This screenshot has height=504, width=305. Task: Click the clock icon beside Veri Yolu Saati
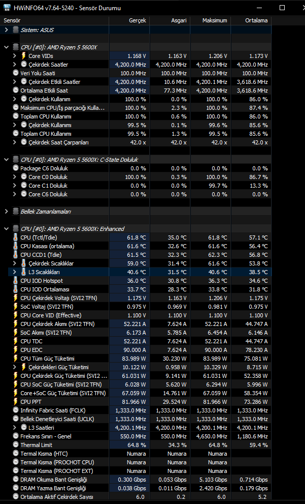point(15,73)
